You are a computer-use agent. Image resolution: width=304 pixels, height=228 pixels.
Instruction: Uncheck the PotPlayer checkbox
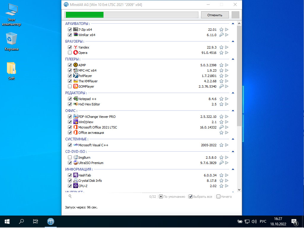point(70,76)
